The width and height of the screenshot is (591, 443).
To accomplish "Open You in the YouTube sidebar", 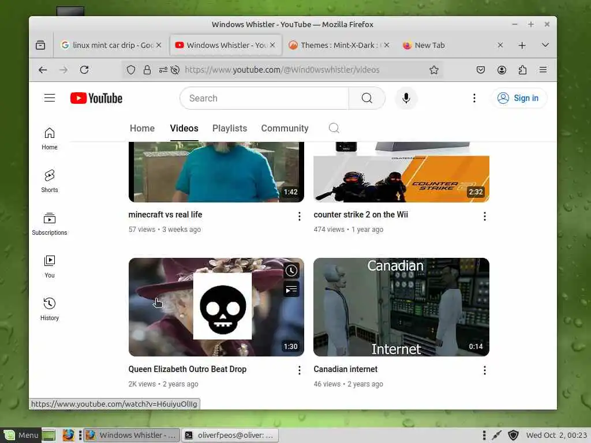I will pos(50,266).
